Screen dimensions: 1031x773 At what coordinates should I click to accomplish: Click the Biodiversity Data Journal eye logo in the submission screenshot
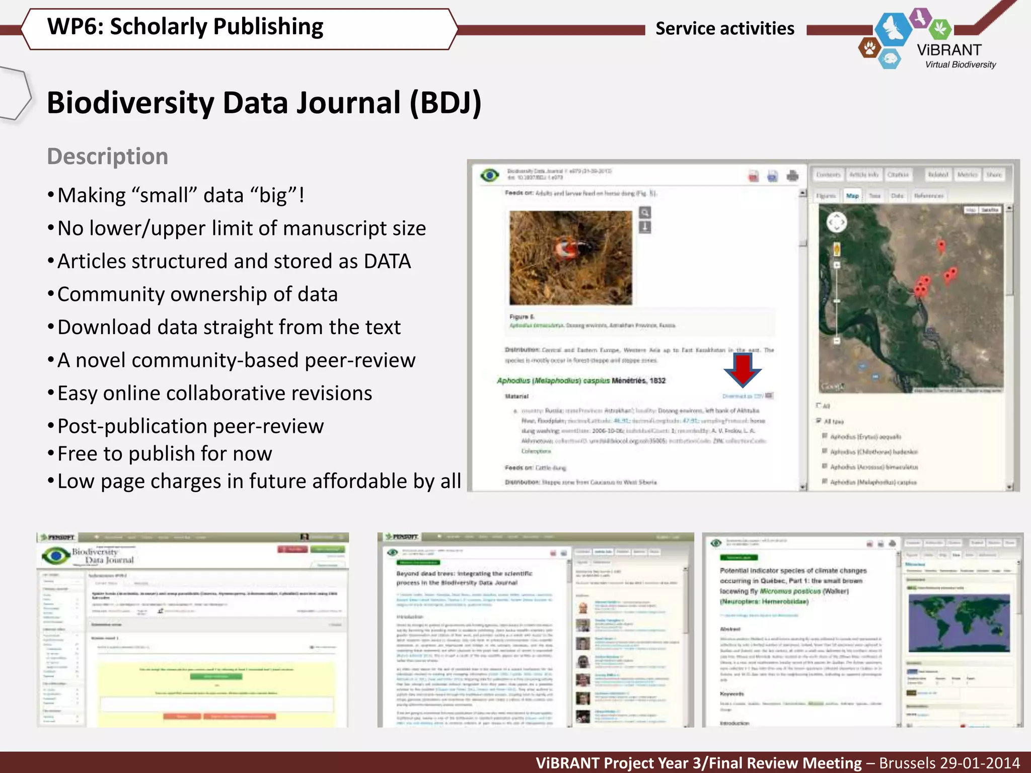[x=56, y=556]
